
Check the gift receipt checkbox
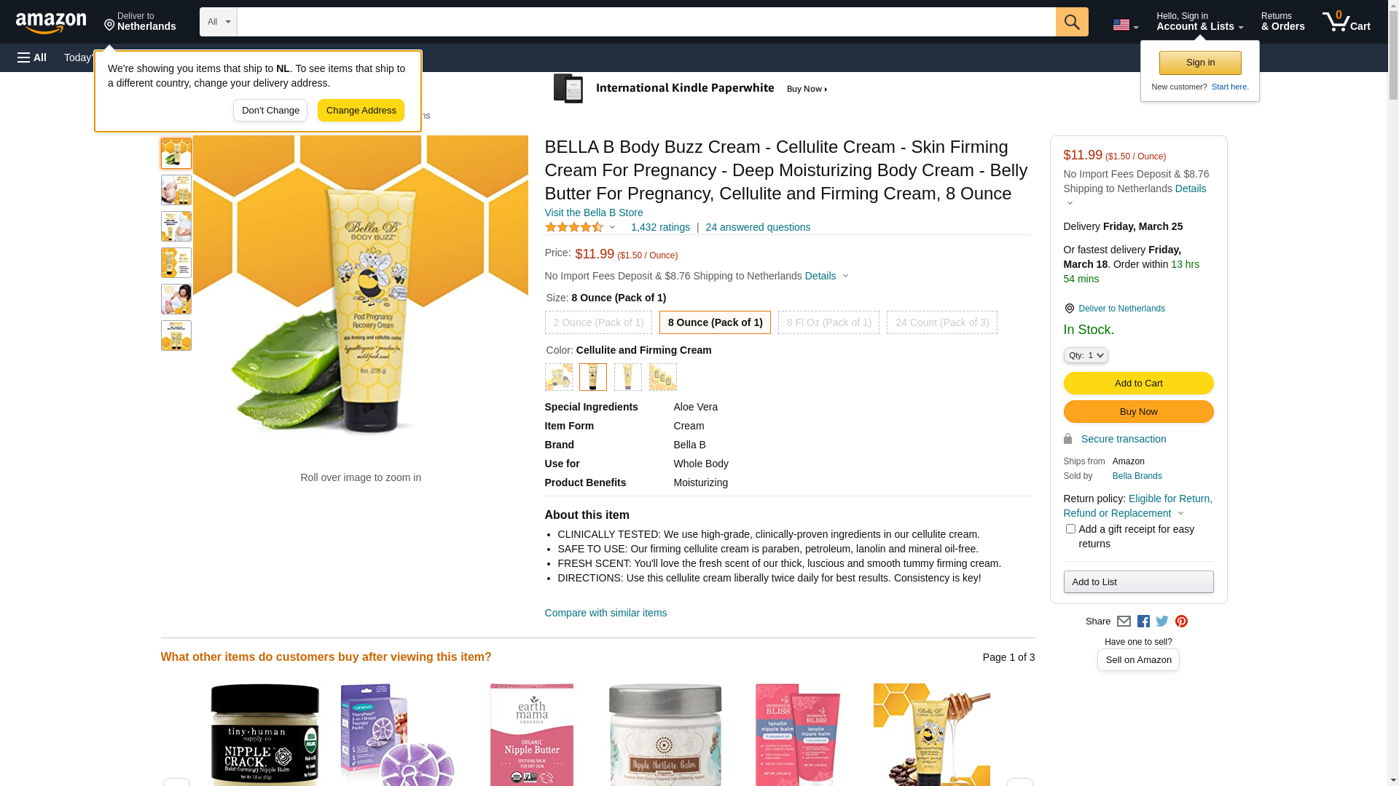(x=1070, y=529)
